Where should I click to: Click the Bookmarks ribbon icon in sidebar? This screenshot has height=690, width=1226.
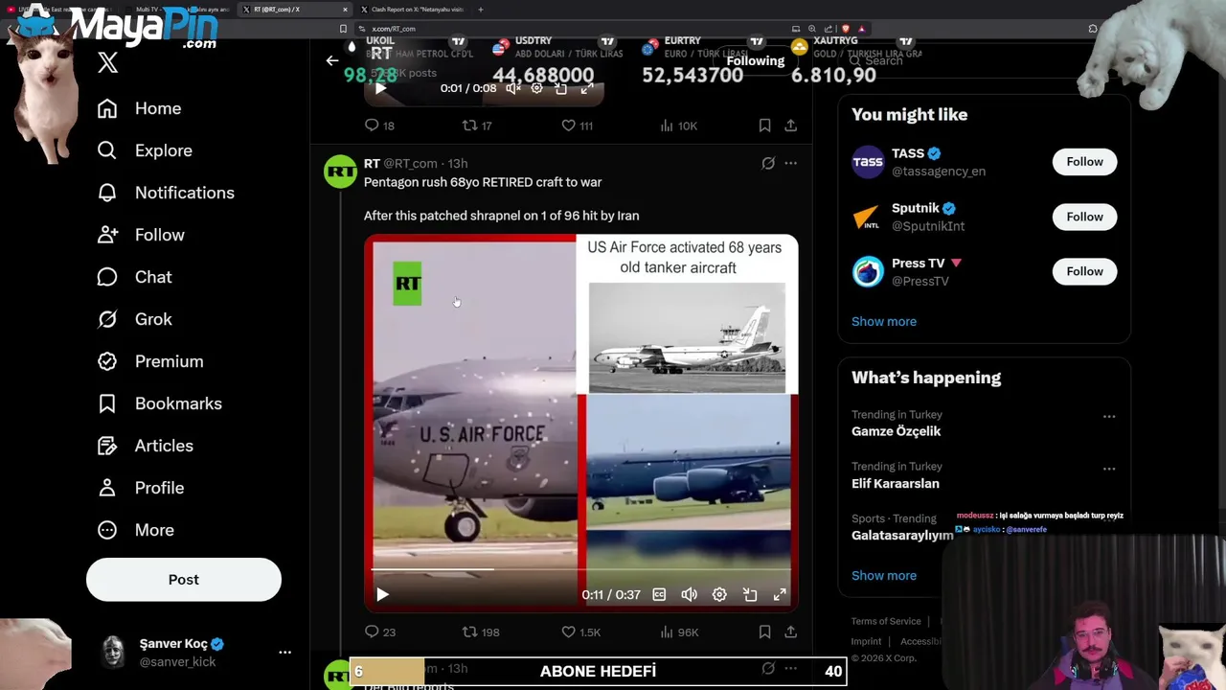tap(107, 403)
